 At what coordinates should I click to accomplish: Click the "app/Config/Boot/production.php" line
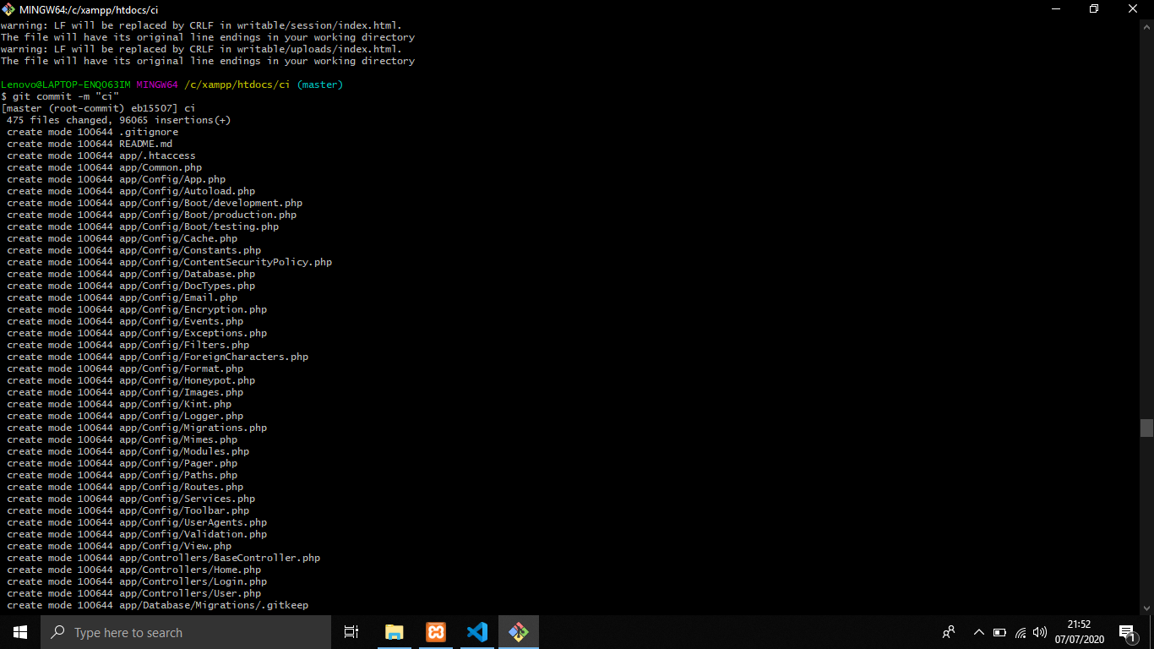(x=151, y=215)
